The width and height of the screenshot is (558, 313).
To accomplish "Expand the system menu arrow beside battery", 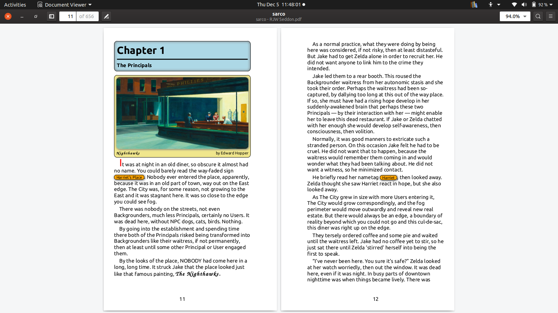I will coord(551,5).
